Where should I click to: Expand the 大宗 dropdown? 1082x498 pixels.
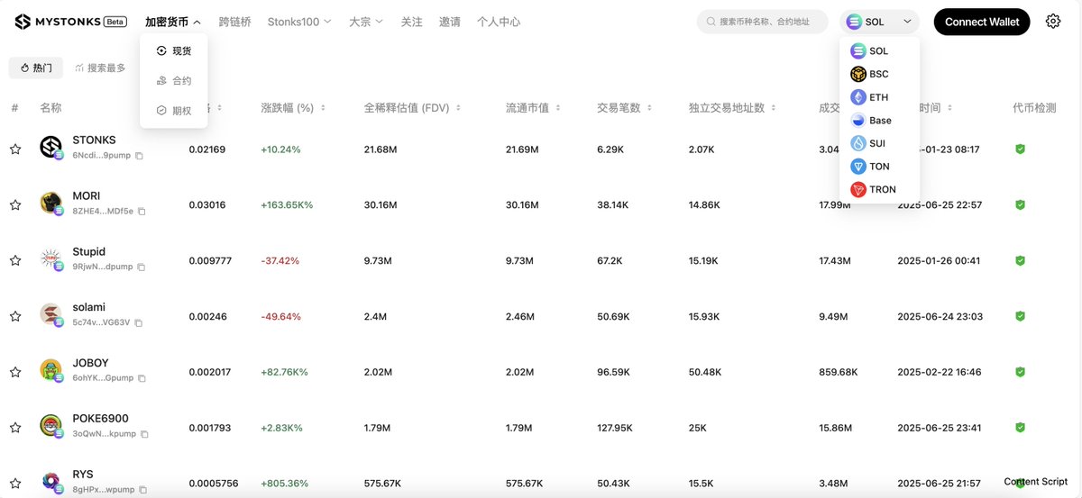point(366,22)
